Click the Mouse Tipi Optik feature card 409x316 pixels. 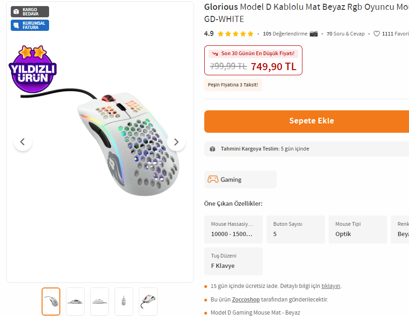[x=358, y=230]
